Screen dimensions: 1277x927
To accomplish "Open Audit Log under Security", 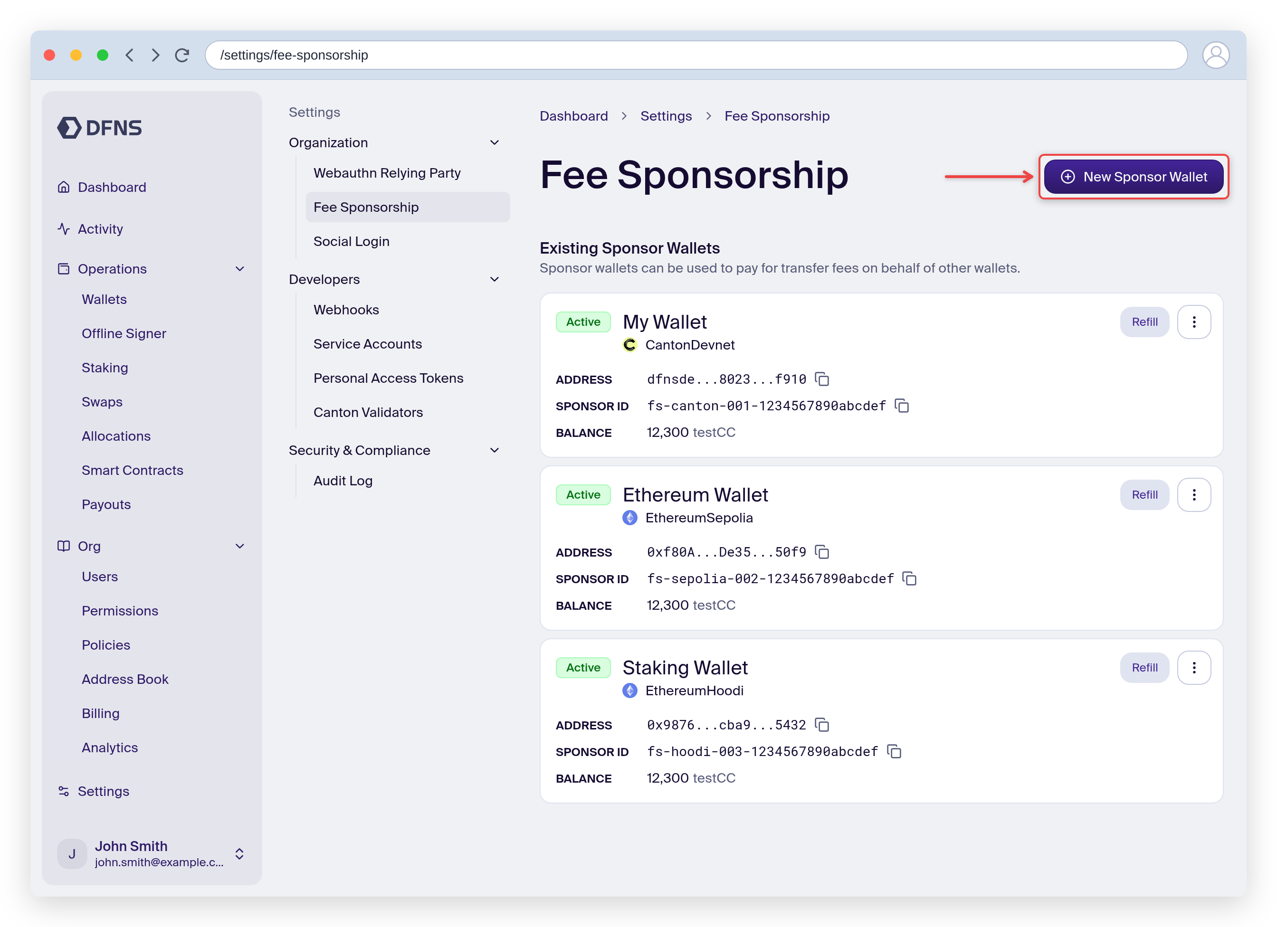I will 343,481.
